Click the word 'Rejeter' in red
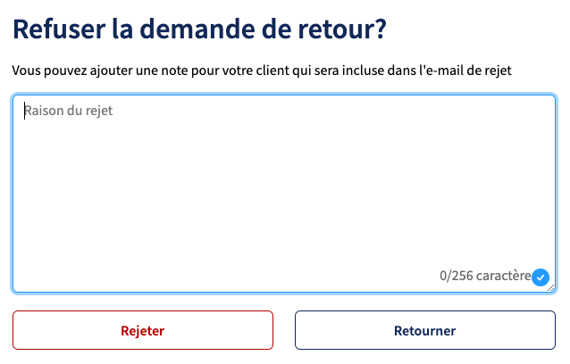The height and width of the screenshot is (364, 570). coord(143,331)
